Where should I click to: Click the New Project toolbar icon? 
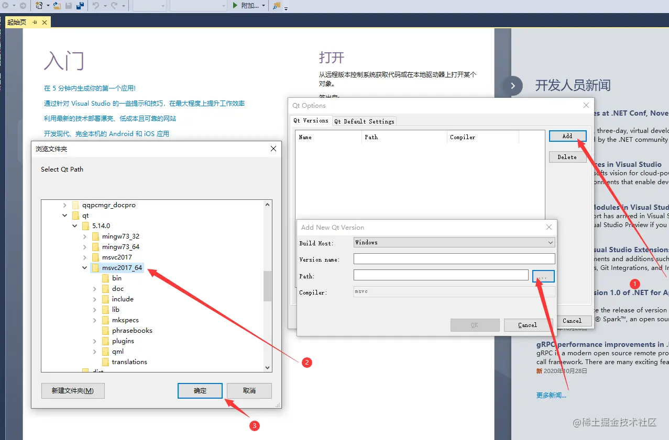point(40,6)
